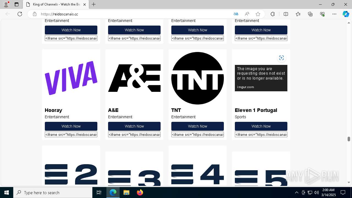The width and height of the screenshot is (352, 198).
Task: Open the Windows Start menu
Action: point(7,193)
